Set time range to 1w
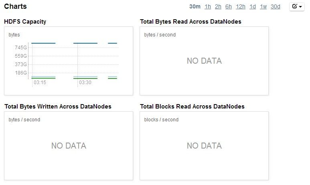Screen dimensions: 310x185 click(263, 7)
